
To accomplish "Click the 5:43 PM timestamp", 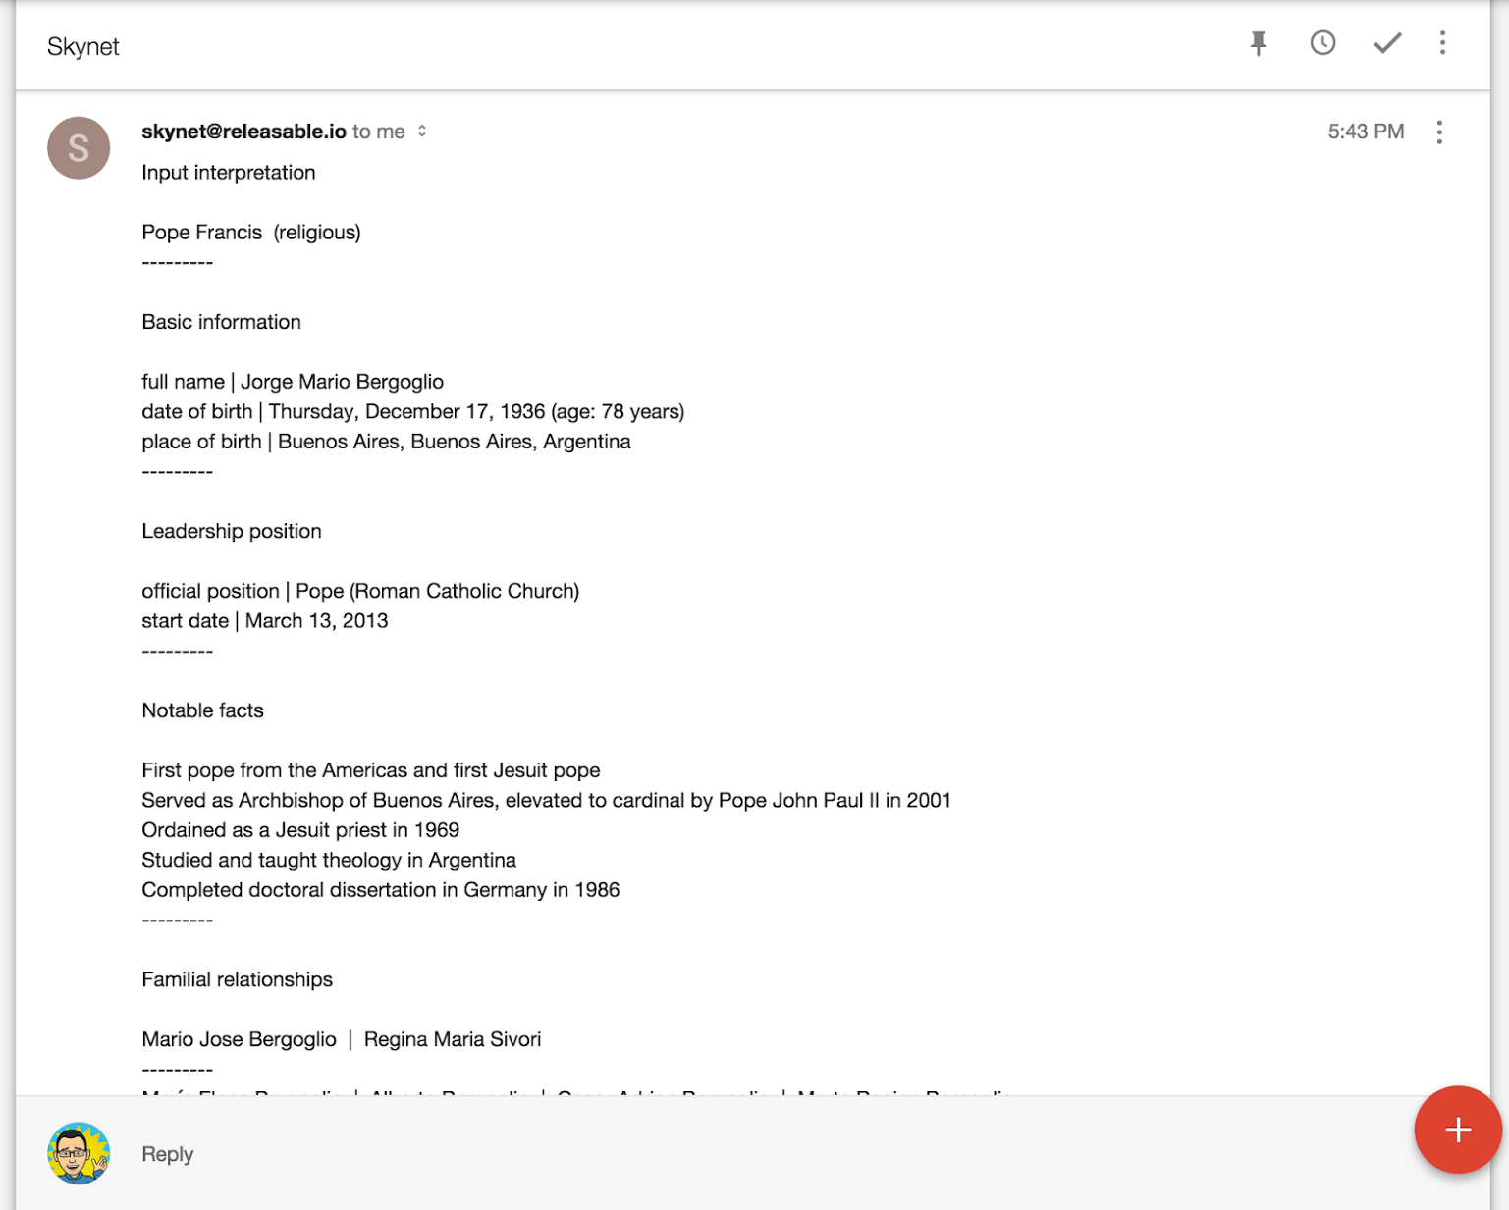I will (x=1366, y=132).
